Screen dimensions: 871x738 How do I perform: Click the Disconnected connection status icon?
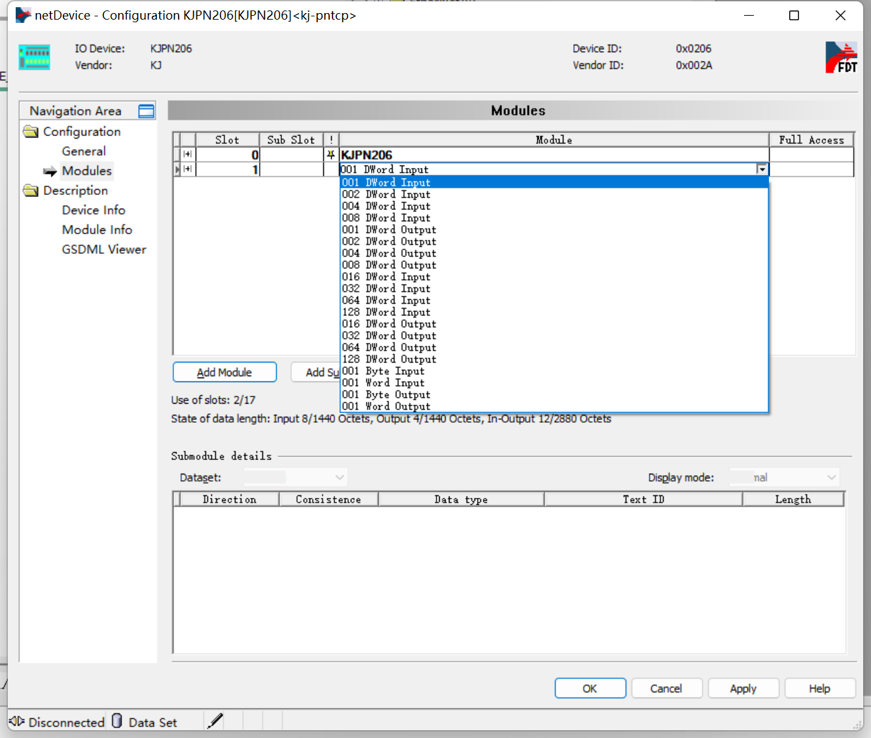click(17, 721)
